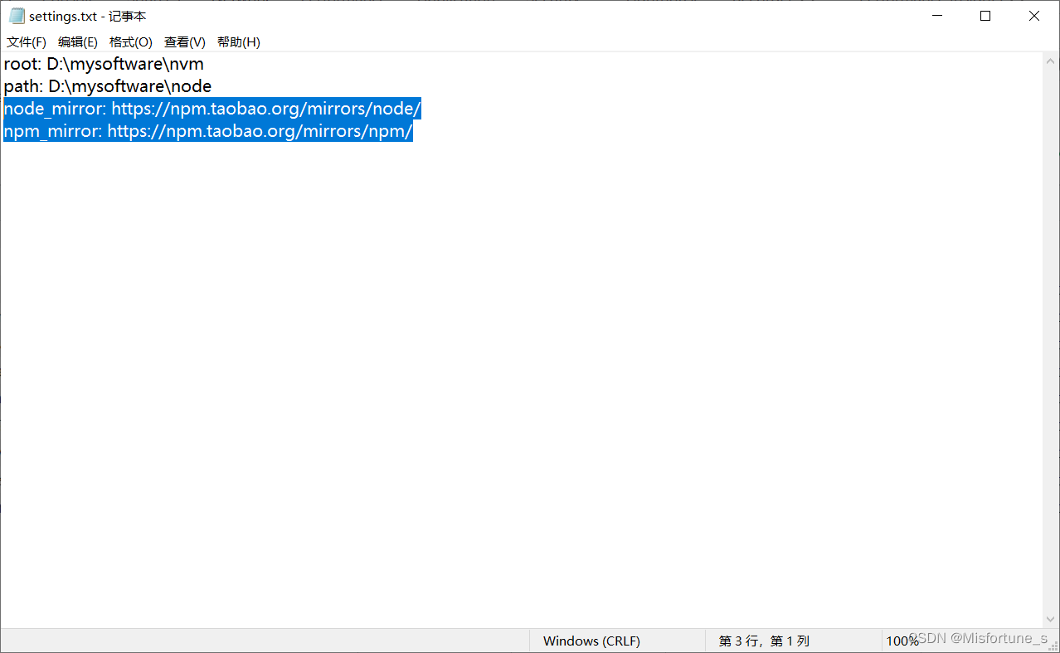This screenshot has width=1060, height=653.
Task: Open the 文件(F) menu
Action: (26, 41)
